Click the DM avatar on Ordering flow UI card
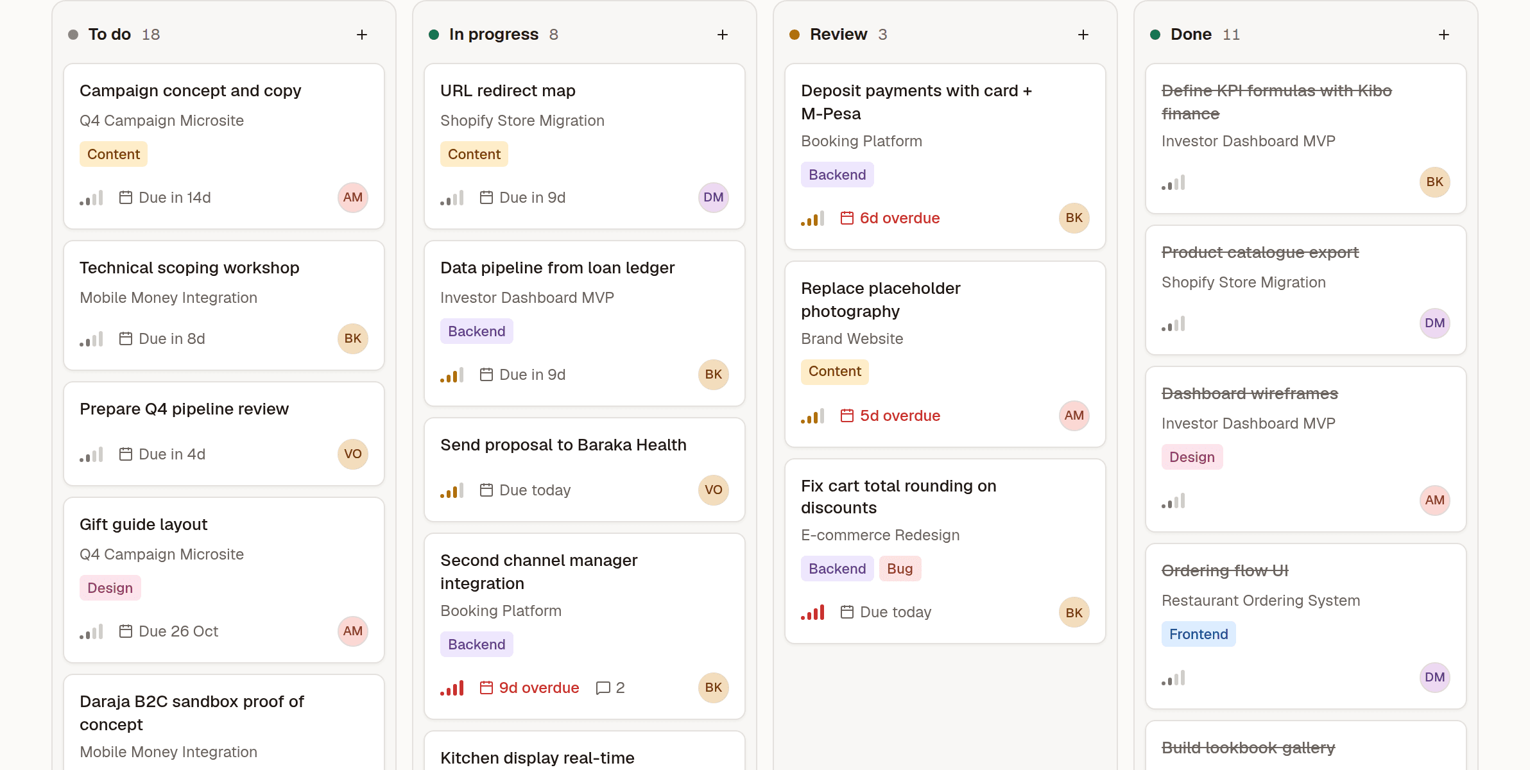Viewport: 1530px width, 770px height. pyautogui.click(x=1435, y=678)
